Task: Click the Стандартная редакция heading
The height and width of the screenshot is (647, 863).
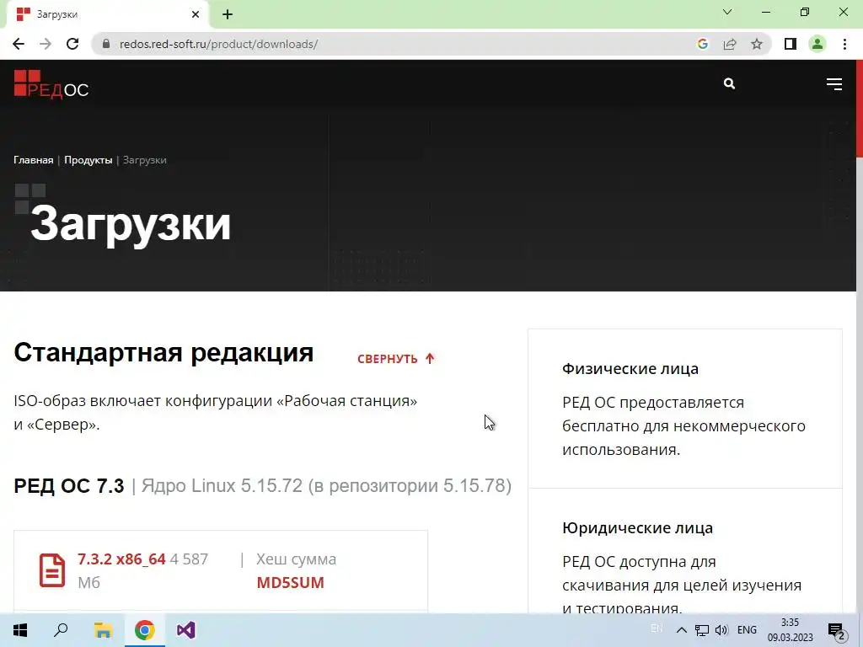Action: (163, 353)
